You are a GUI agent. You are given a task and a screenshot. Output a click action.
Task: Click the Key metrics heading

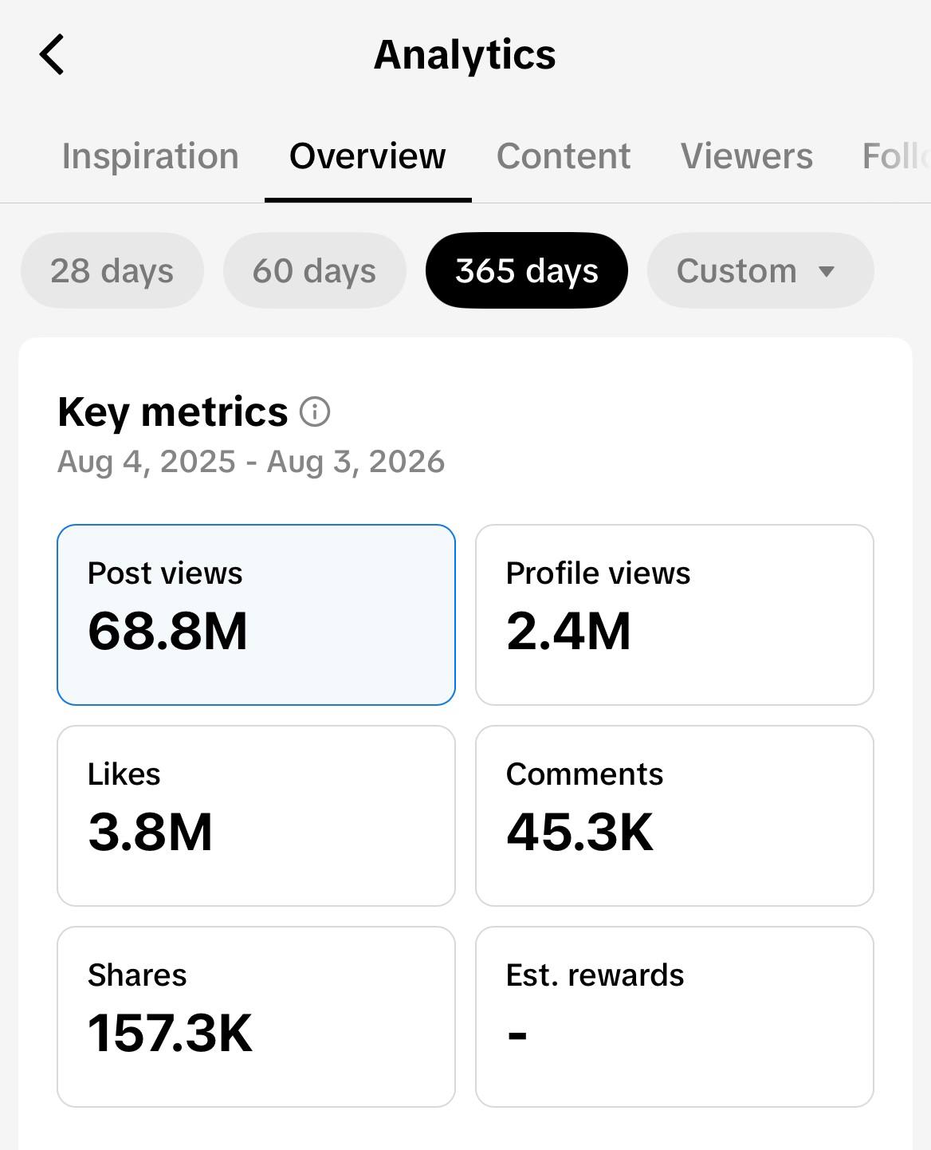click(172, 412)
